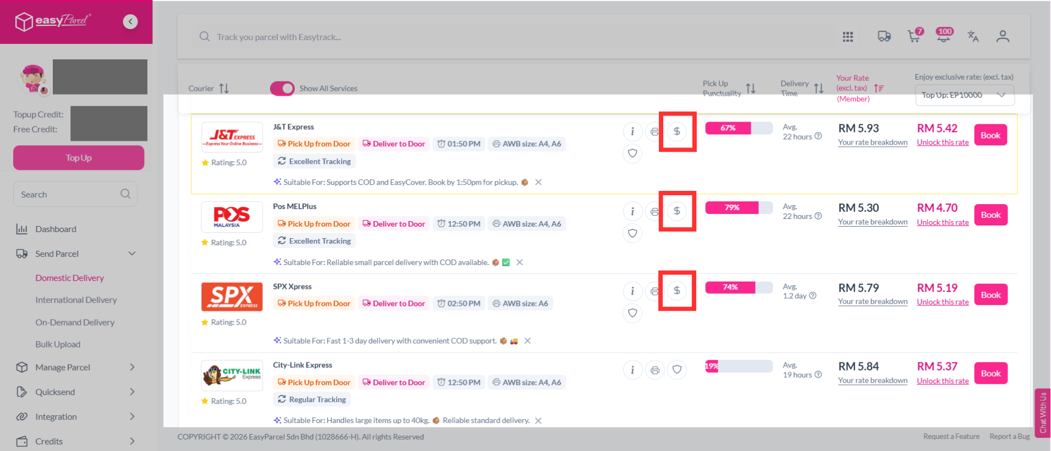The height and width of the screenshot is (451, 1051).
Task: Click the 74% punctuality bar for SPX Xpress
Action: [739, 287]
